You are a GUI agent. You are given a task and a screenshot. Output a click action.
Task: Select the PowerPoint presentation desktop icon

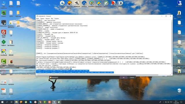point(4,82)
